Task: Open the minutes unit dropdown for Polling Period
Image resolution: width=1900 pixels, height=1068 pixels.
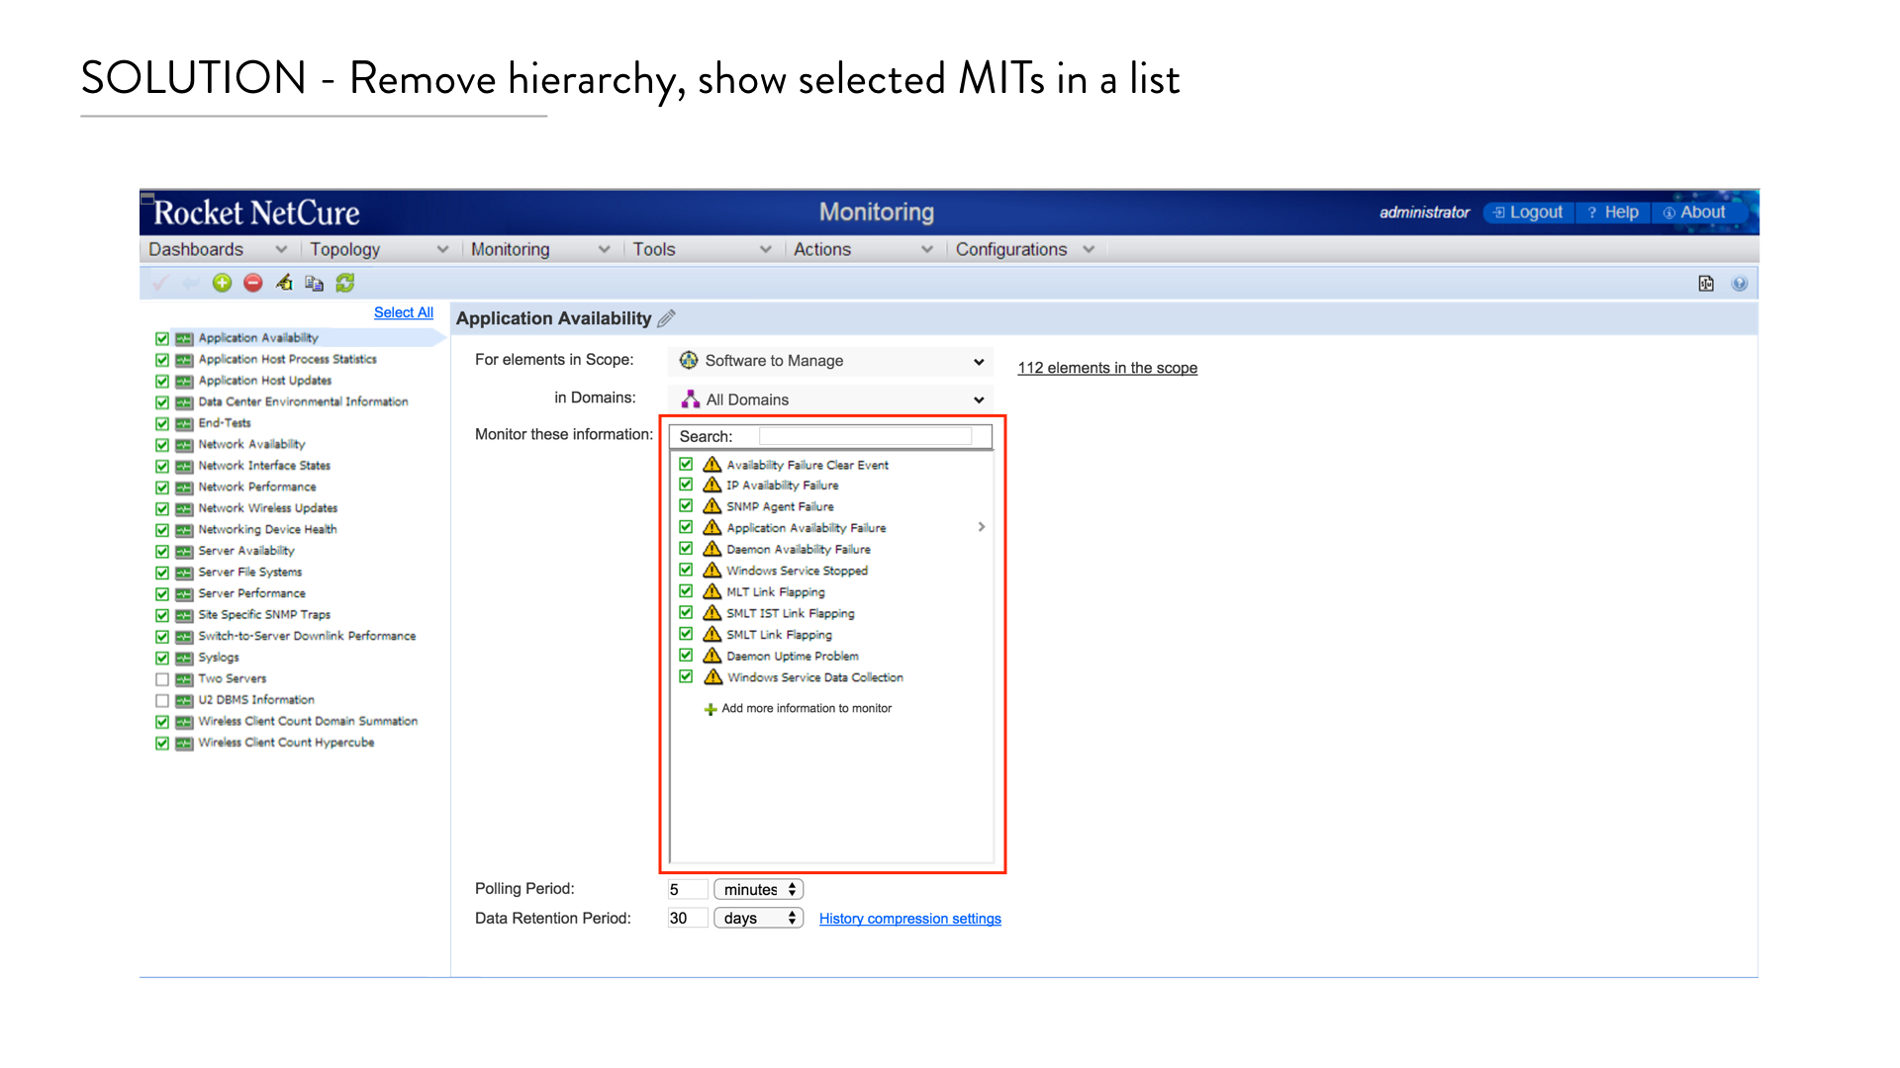Action: click(x=758, y=890)
